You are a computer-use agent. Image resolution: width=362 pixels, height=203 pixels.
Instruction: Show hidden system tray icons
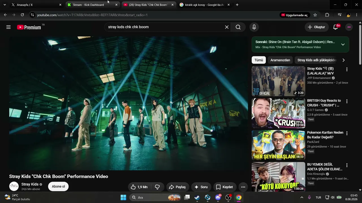(x=302, y=197)
